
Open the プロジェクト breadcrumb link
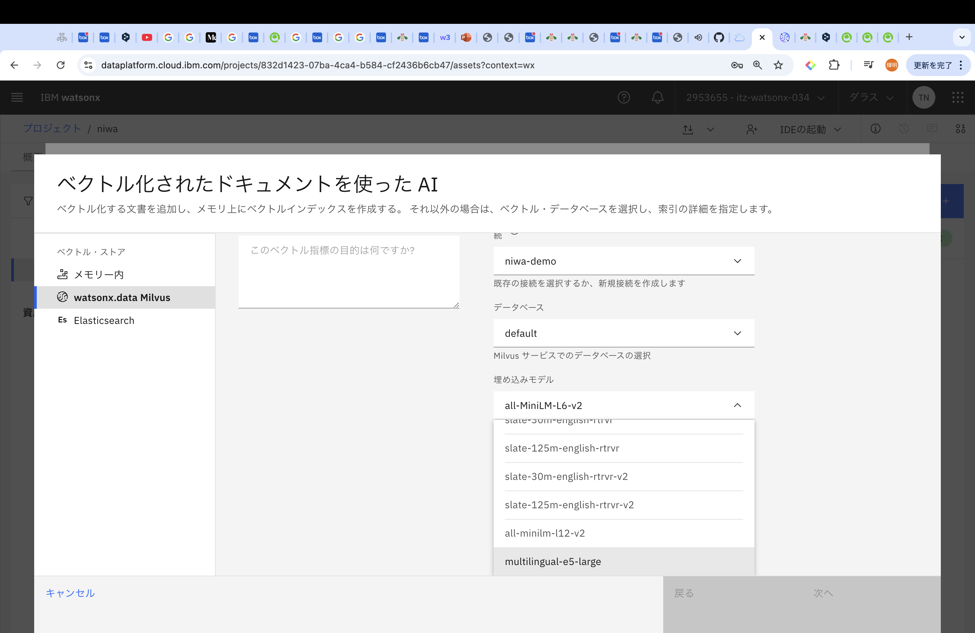pos(52,129)
